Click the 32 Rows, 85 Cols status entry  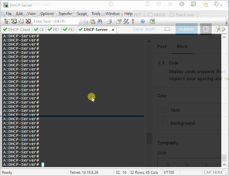click(x=144, y=172)
